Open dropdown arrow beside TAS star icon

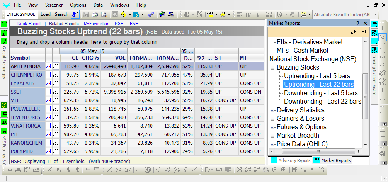(229, 14)
